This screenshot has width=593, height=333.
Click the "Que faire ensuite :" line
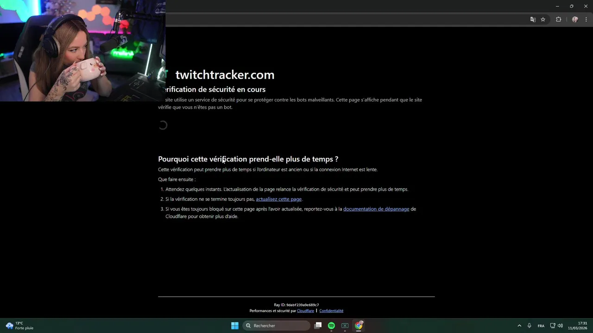tap(177, 179)
